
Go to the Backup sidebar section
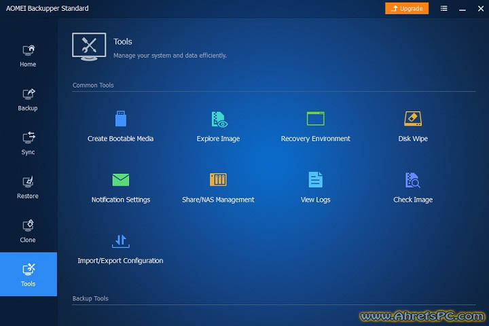[x=28, y=100]
